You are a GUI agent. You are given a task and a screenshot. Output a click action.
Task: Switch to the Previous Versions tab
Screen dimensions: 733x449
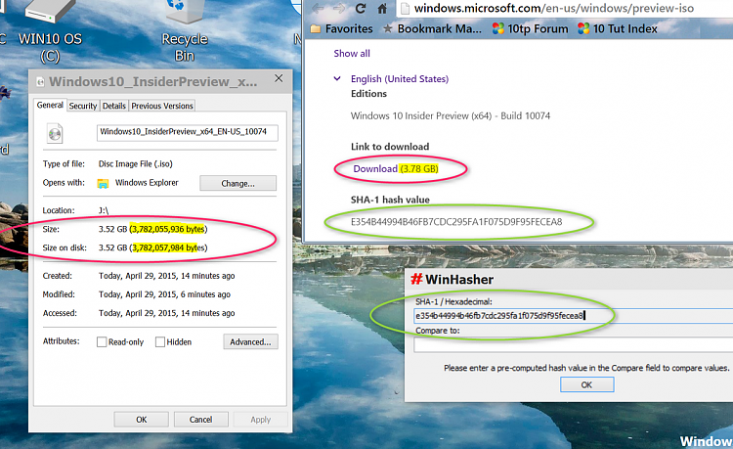pos(161,106)
